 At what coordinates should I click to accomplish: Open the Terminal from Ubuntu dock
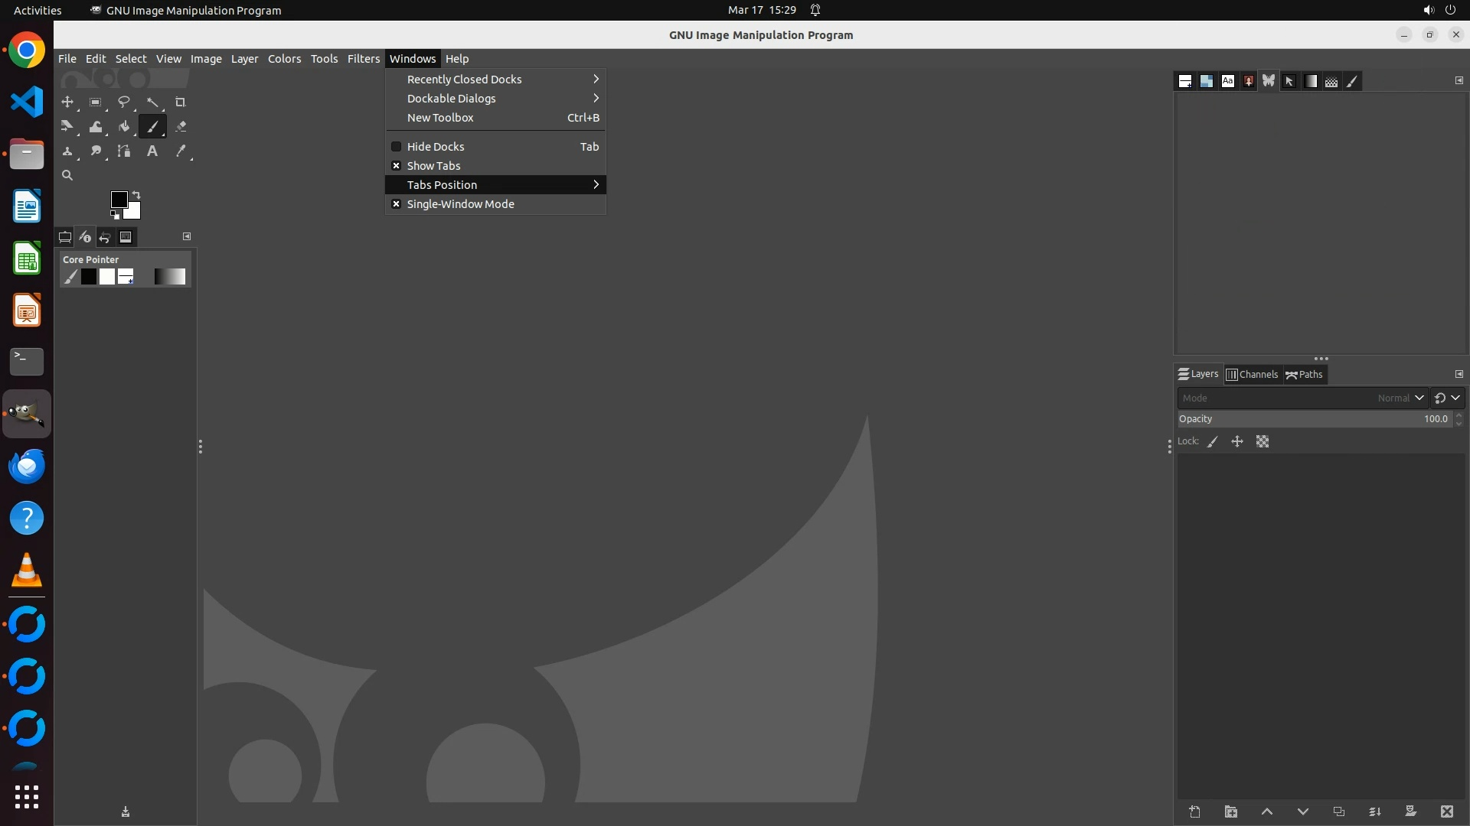(27, 362)
